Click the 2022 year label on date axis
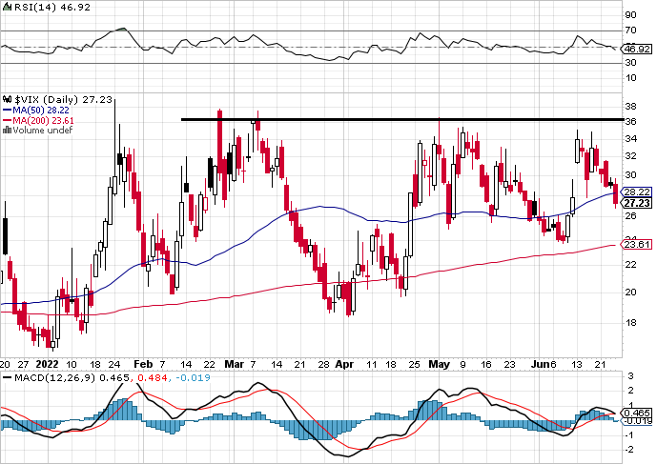 click(46, 364)
